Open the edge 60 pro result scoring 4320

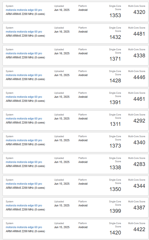pyautogui.click(x=24, y=10)
